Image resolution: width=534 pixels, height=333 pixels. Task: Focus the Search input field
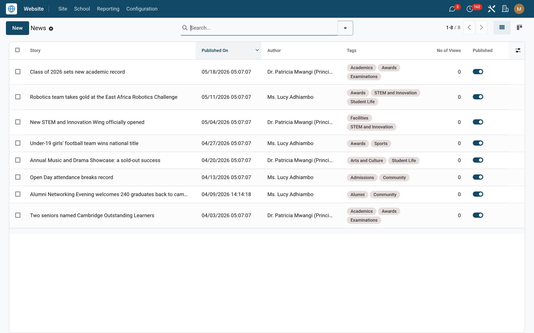tap(263, 28)
